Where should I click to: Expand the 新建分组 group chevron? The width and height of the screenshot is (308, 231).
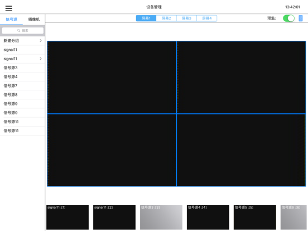[x=41, y=41]
